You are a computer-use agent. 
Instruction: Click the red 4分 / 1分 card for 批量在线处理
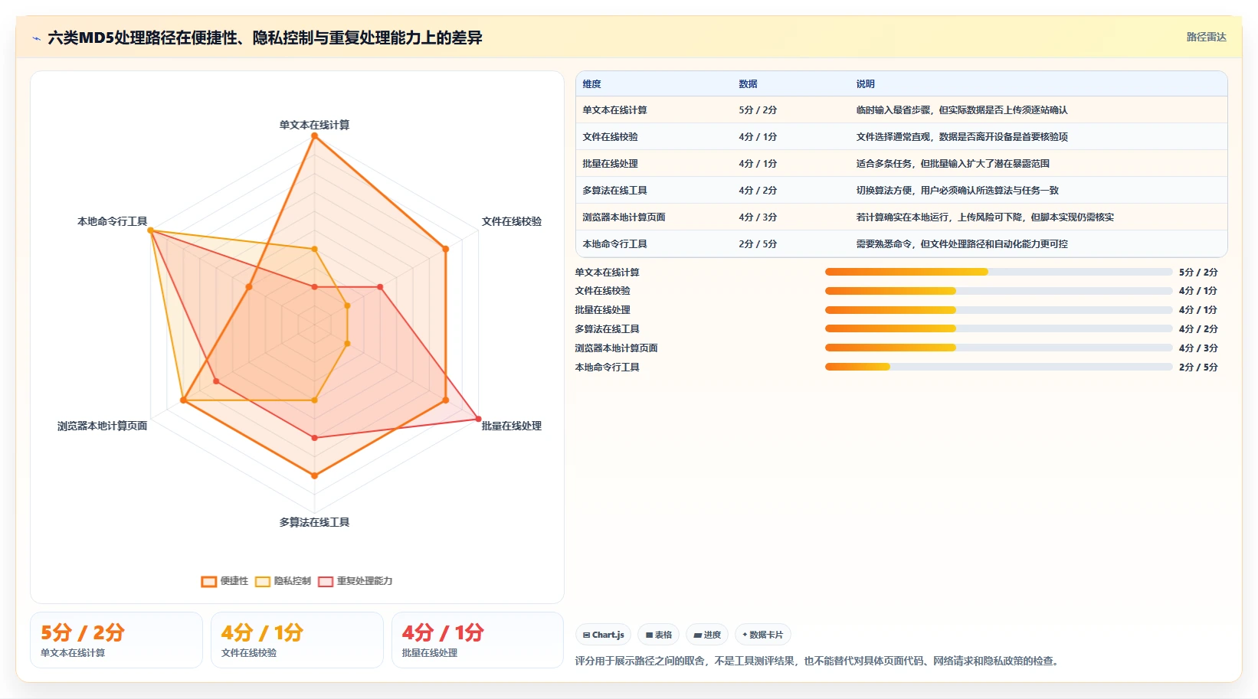tap(478, 640)
